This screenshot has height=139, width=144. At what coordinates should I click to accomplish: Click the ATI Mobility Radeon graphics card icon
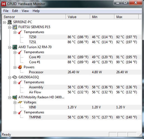coord(15,97)
